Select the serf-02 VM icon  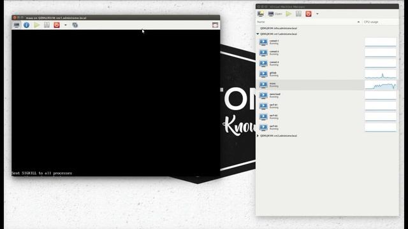click(263, 116)
